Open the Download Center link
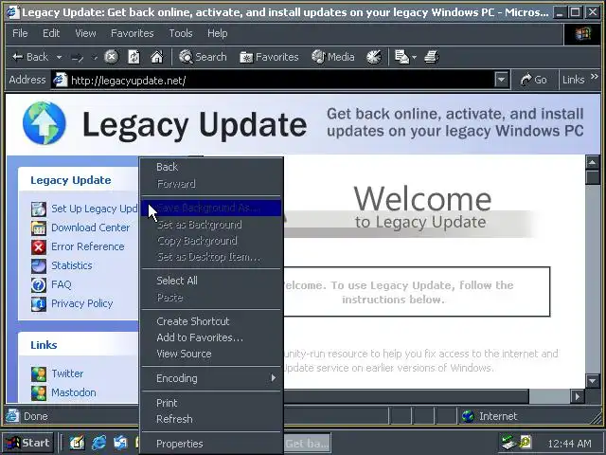 pos(91,227)
